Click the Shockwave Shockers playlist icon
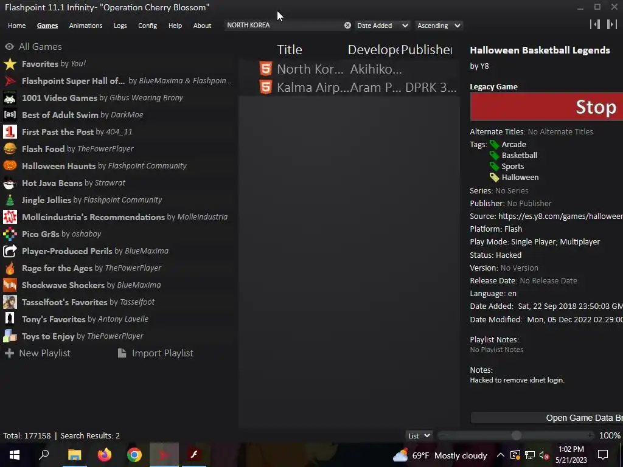The height and width of the screenshot is (467, 623). (x=10, y=285)
